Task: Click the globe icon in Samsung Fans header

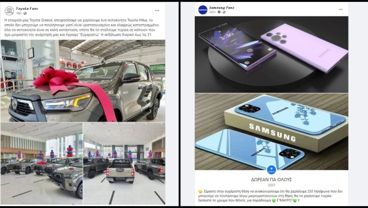Action: (x=224, y=12)
